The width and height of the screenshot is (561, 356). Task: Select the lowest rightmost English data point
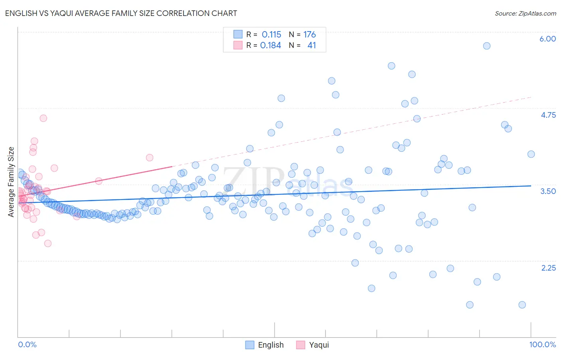point(522,305)
